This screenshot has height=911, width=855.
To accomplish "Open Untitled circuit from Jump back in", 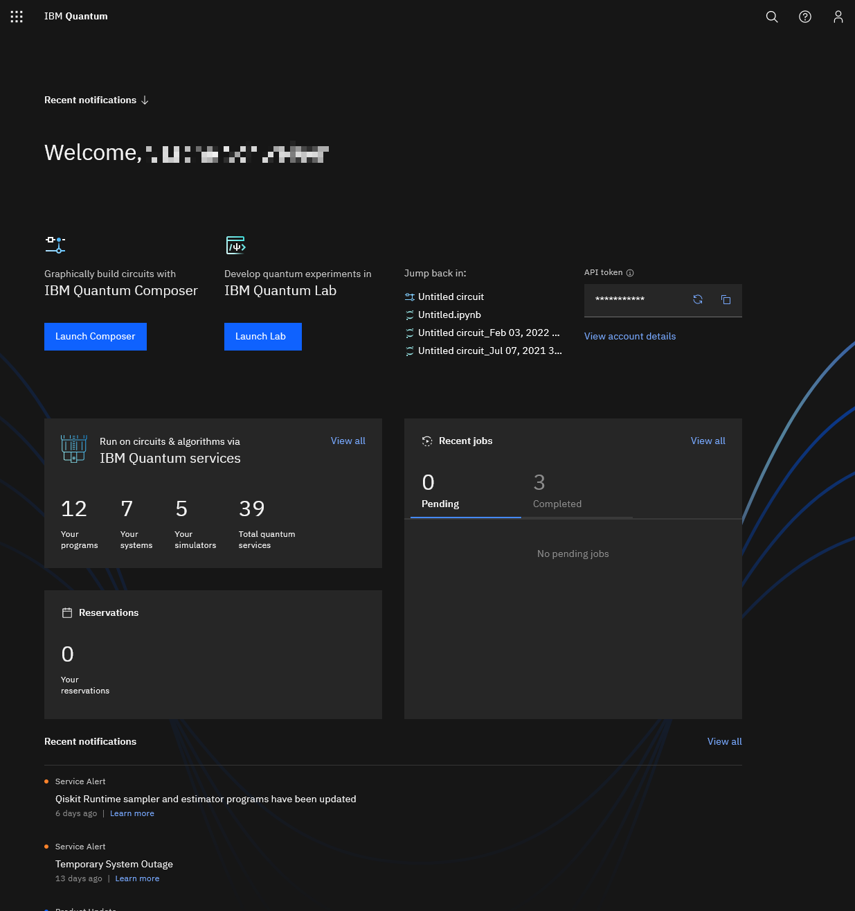I will 451,297.
